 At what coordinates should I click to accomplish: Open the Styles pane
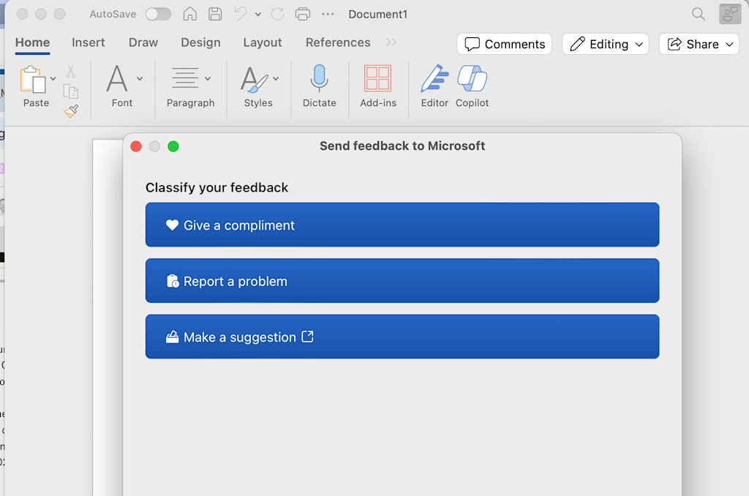pyautogui.click(x=255, y=86)
